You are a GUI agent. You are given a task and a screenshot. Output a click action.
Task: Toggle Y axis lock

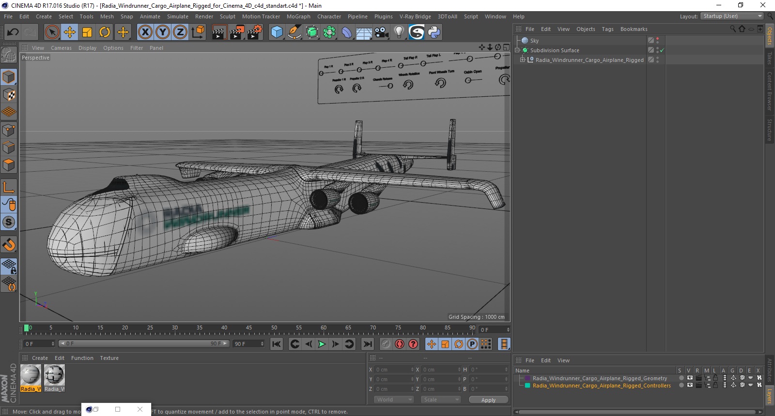pyautogui.click(x=163, y=32)
